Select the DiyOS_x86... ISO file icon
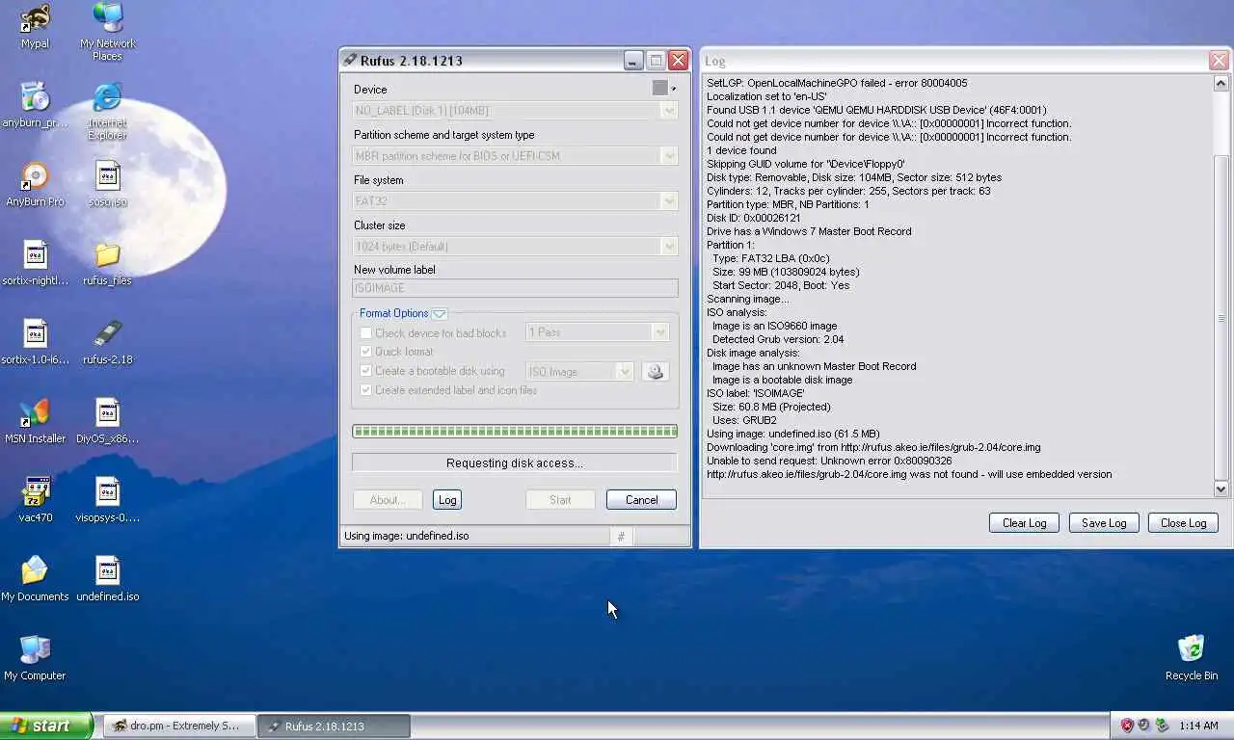This screenshot has width=1234, height=740. (x=107, y=412)
